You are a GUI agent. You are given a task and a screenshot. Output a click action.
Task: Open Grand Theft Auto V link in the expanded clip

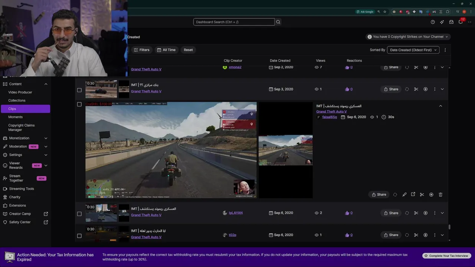tap(331, 111)
